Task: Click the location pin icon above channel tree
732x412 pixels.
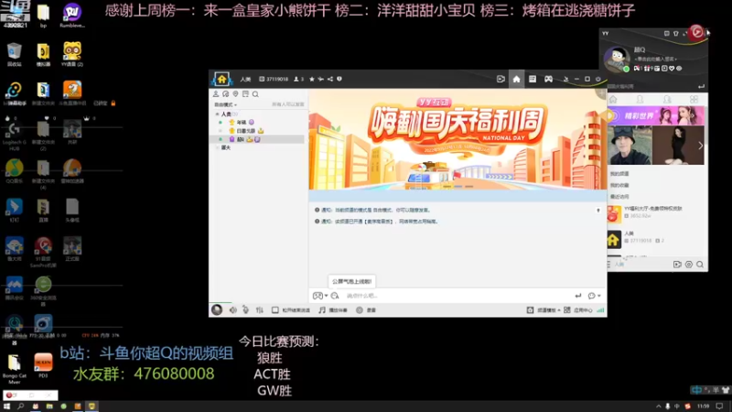Action: click(x=235, y=94)
